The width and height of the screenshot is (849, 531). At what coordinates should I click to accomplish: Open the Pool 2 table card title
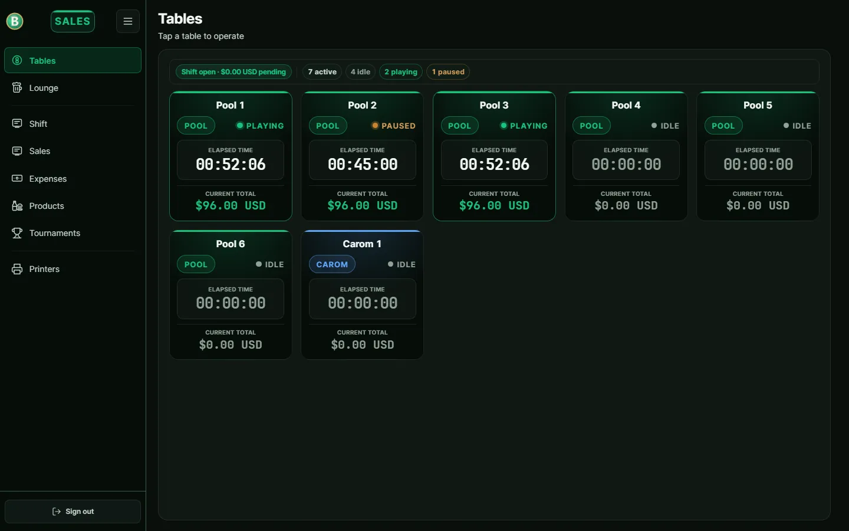click(x=362, y=105)
